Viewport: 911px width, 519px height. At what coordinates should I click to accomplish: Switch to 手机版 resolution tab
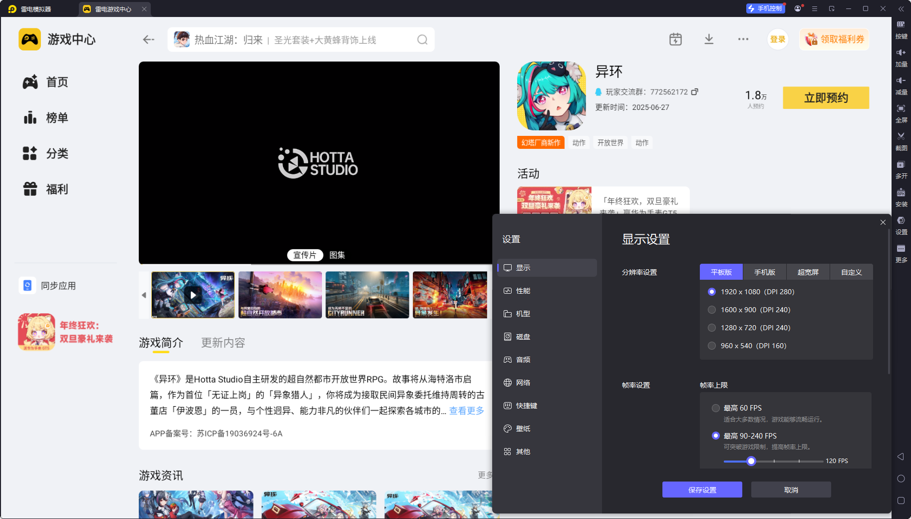[764, 272]
